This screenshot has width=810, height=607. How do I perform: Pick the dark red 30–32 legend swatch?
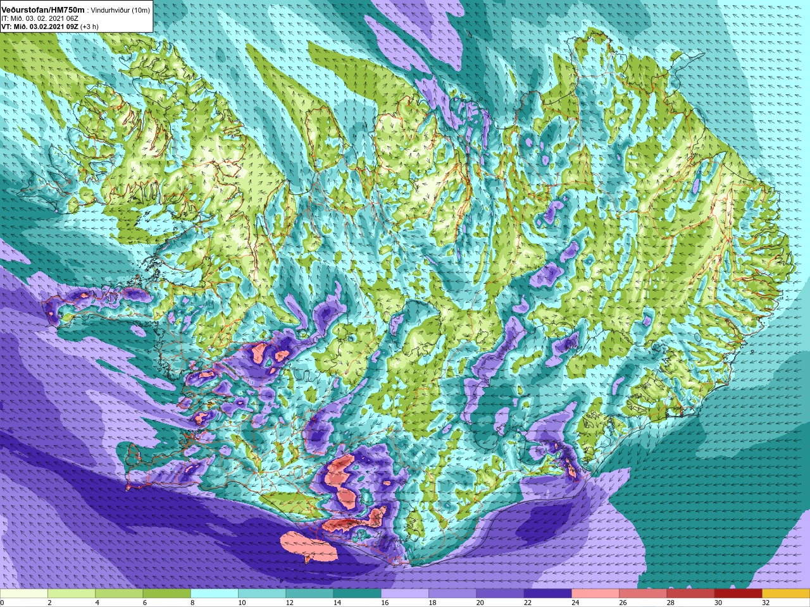(x=738, y=594)
